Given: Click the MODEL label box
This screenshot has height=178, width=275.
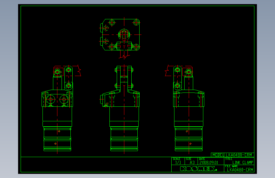Looking at the screenshot, I should (218, 155).
